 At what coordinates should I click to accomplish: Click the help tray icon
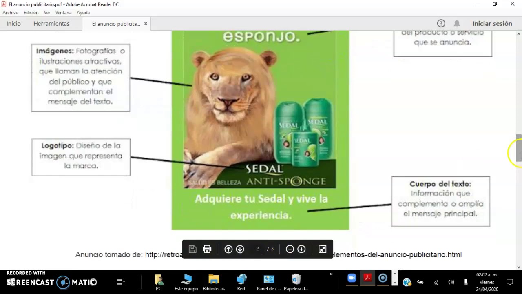point(407,282)
